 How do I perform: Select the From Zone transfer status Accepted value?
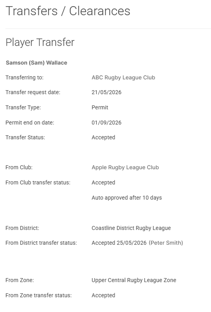(x=103, y=295)
